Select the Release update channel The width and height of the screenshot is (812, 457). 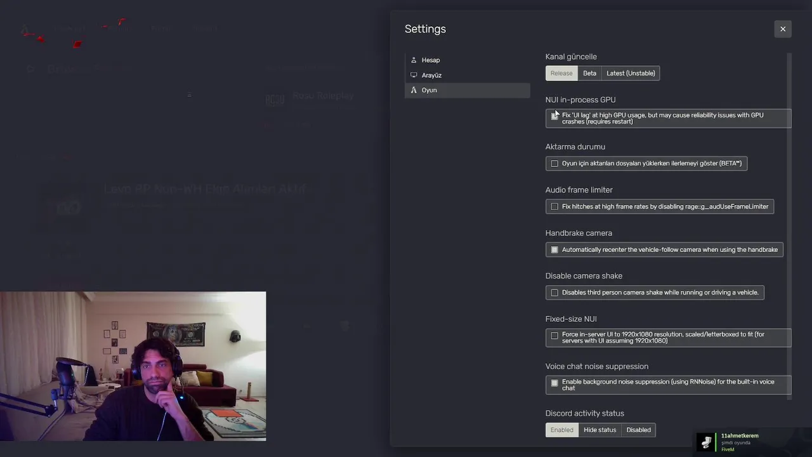561,73
